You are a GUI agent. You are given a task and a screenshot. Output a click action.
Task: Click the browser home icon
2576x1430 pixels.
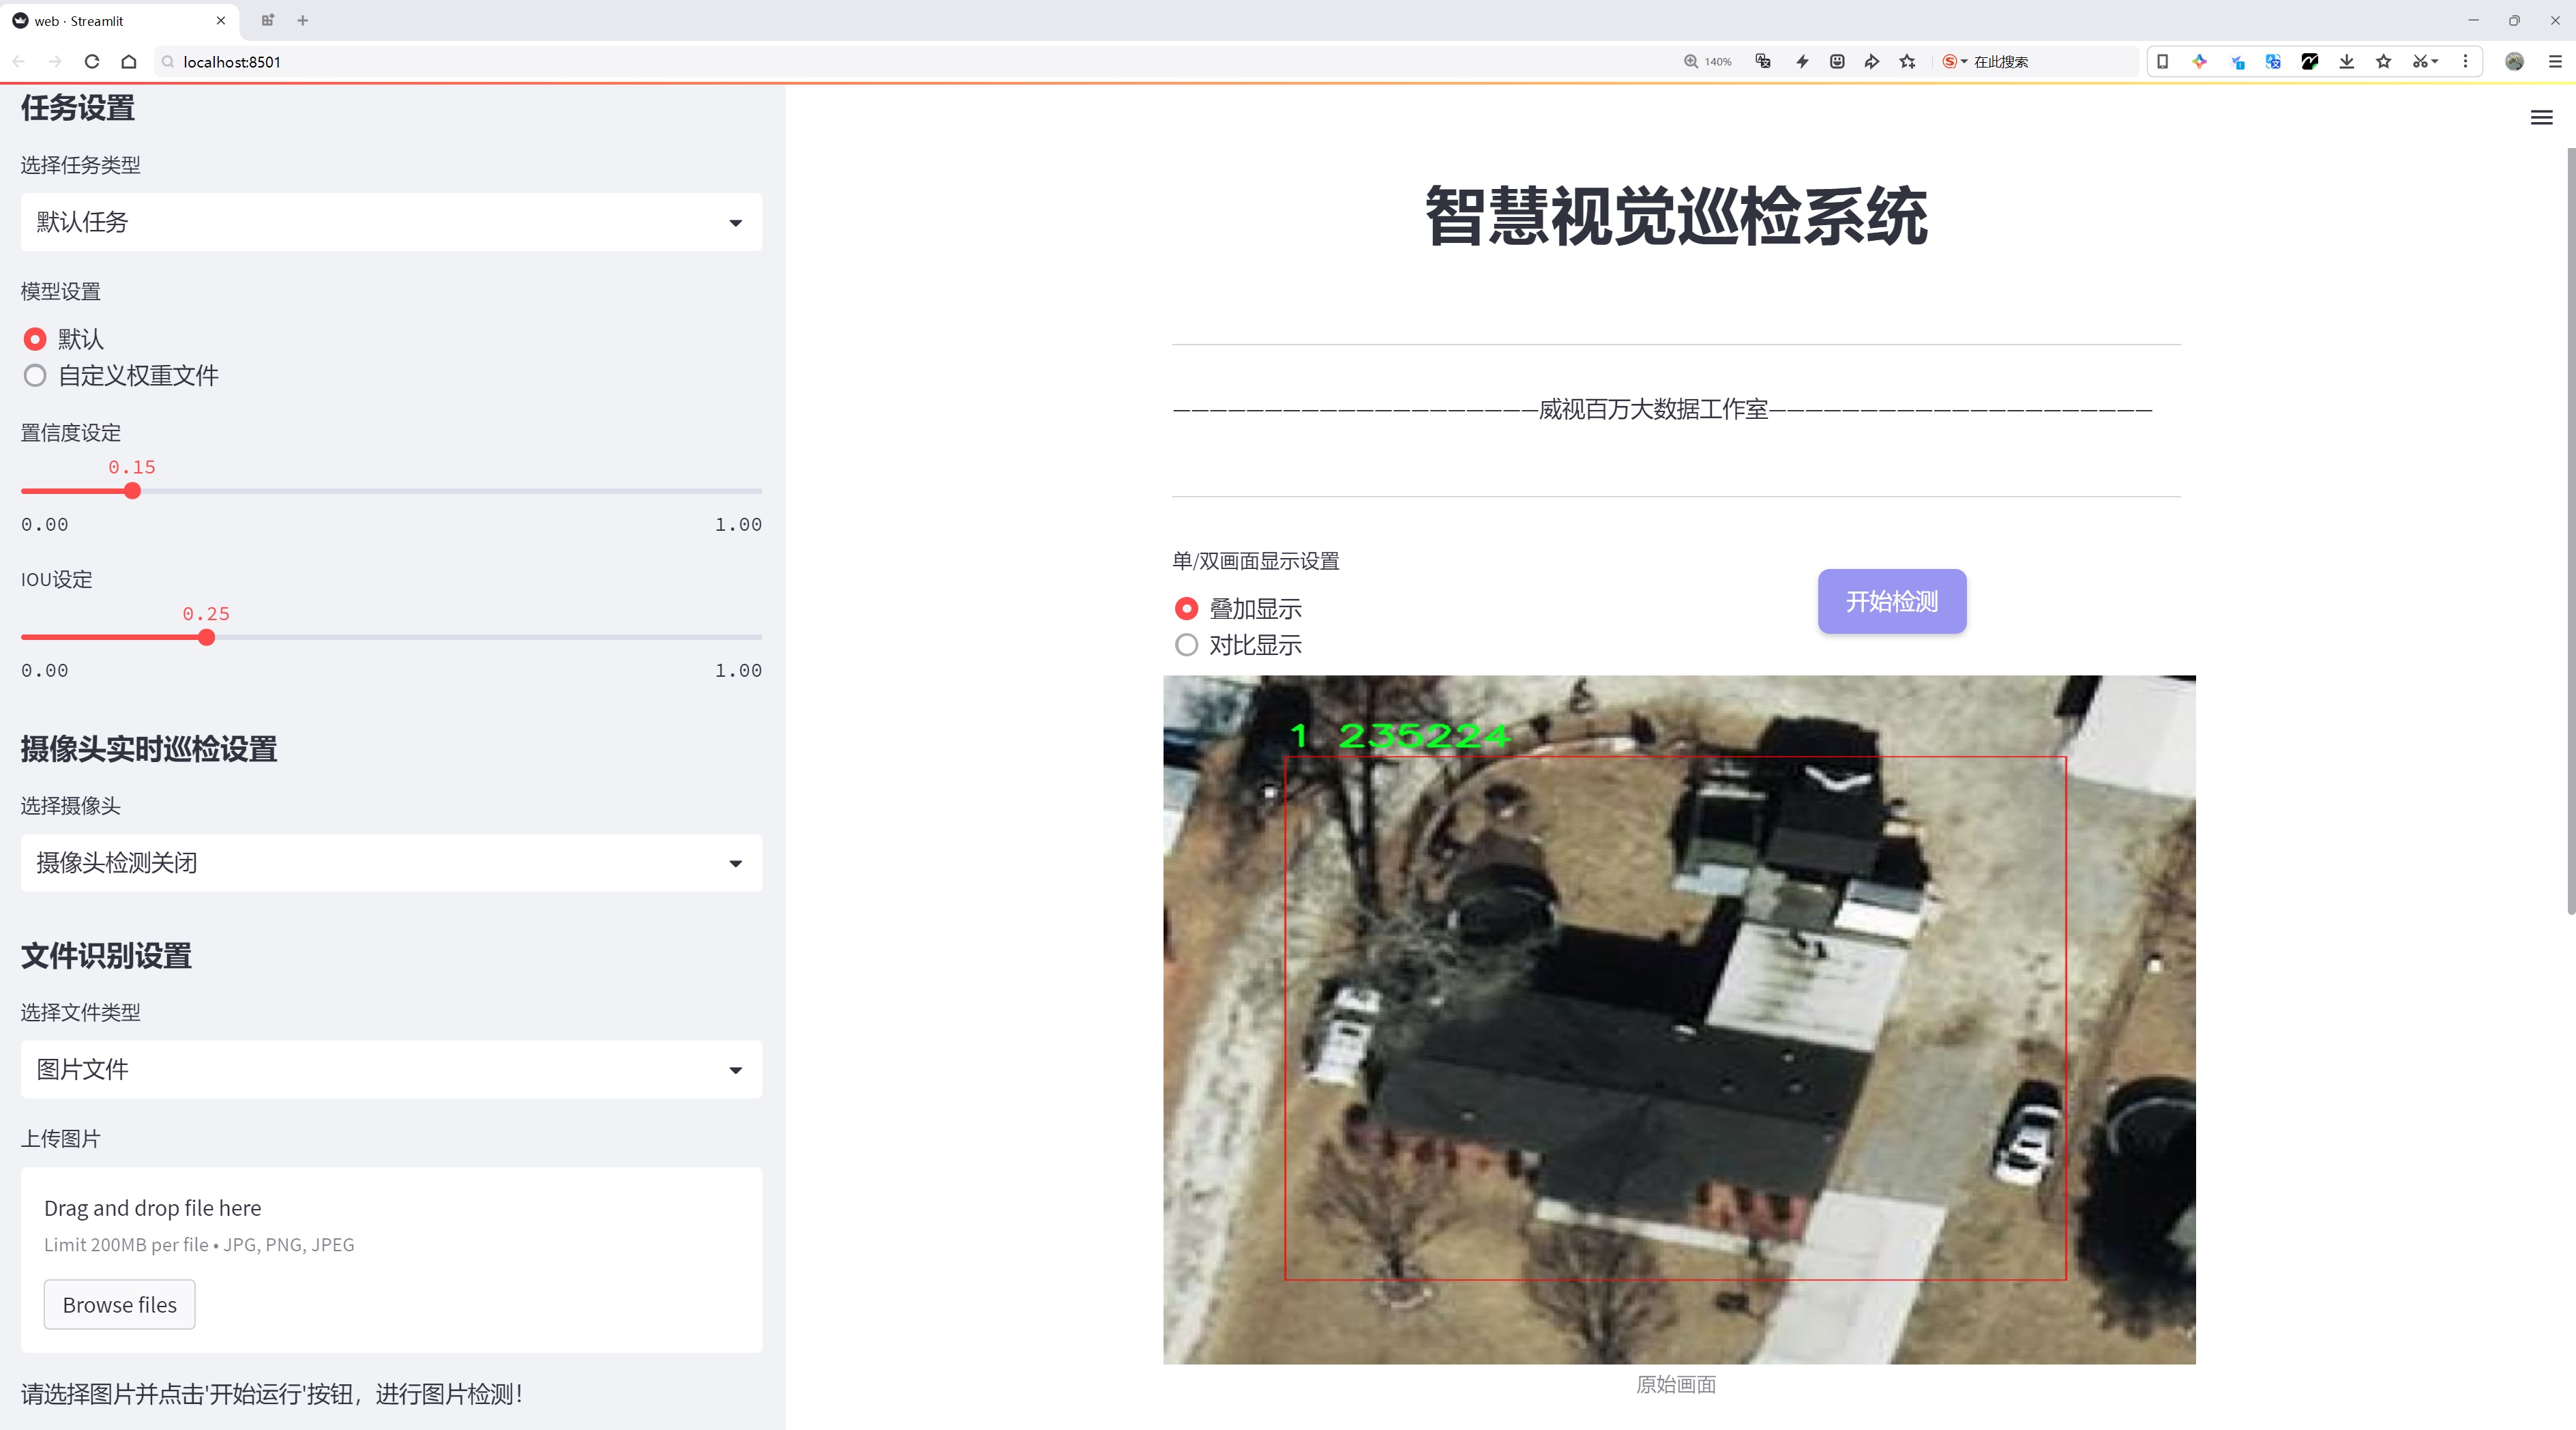coord(129,62)
